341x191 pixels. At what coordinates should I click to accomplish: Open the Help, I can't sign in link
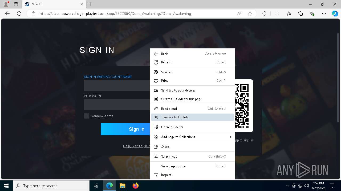(136, 146)
